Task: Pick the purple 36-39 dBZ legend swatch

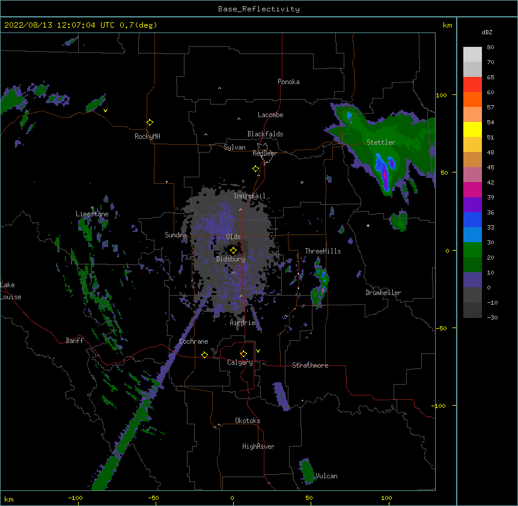Action: click(x=472, y=205)
